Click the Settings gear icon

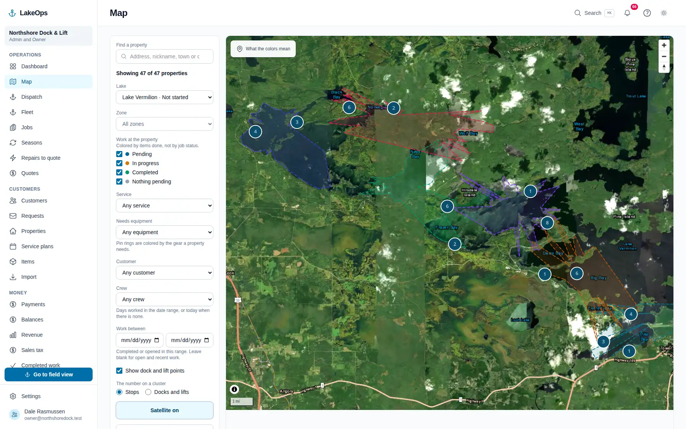pyautogui.click(x=13, y=396)
